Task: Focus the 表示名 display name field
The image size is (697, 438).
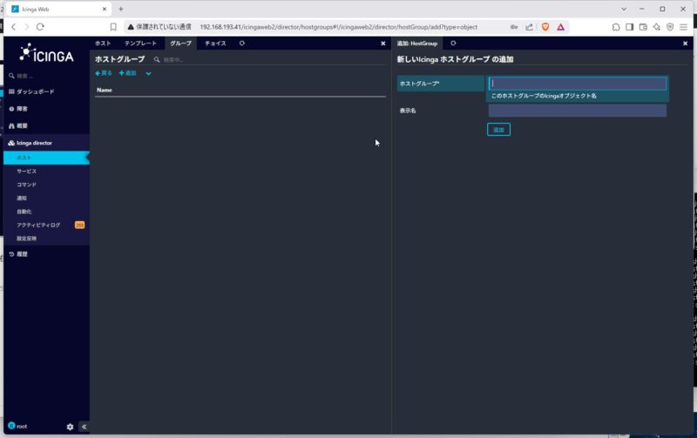Action: tap(578, 111)
